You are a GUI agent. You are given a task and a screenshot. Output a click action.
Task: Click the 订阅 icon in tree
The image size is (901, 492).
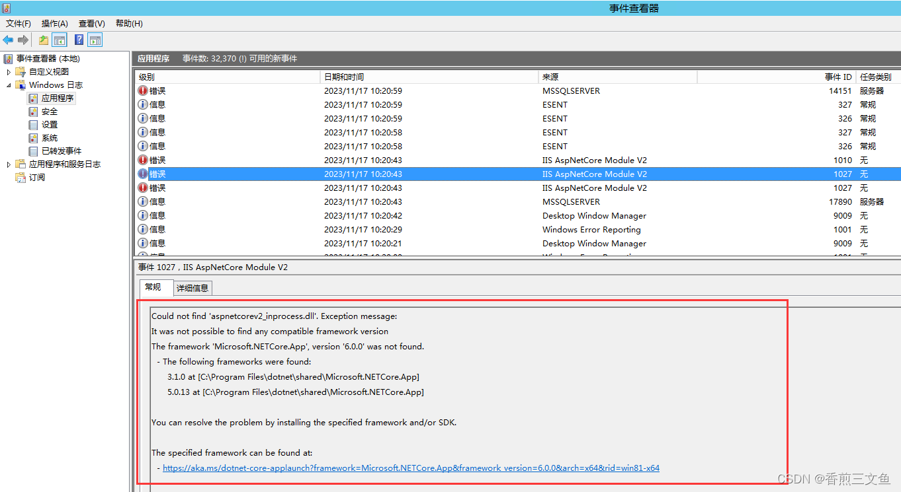point(21,178)
